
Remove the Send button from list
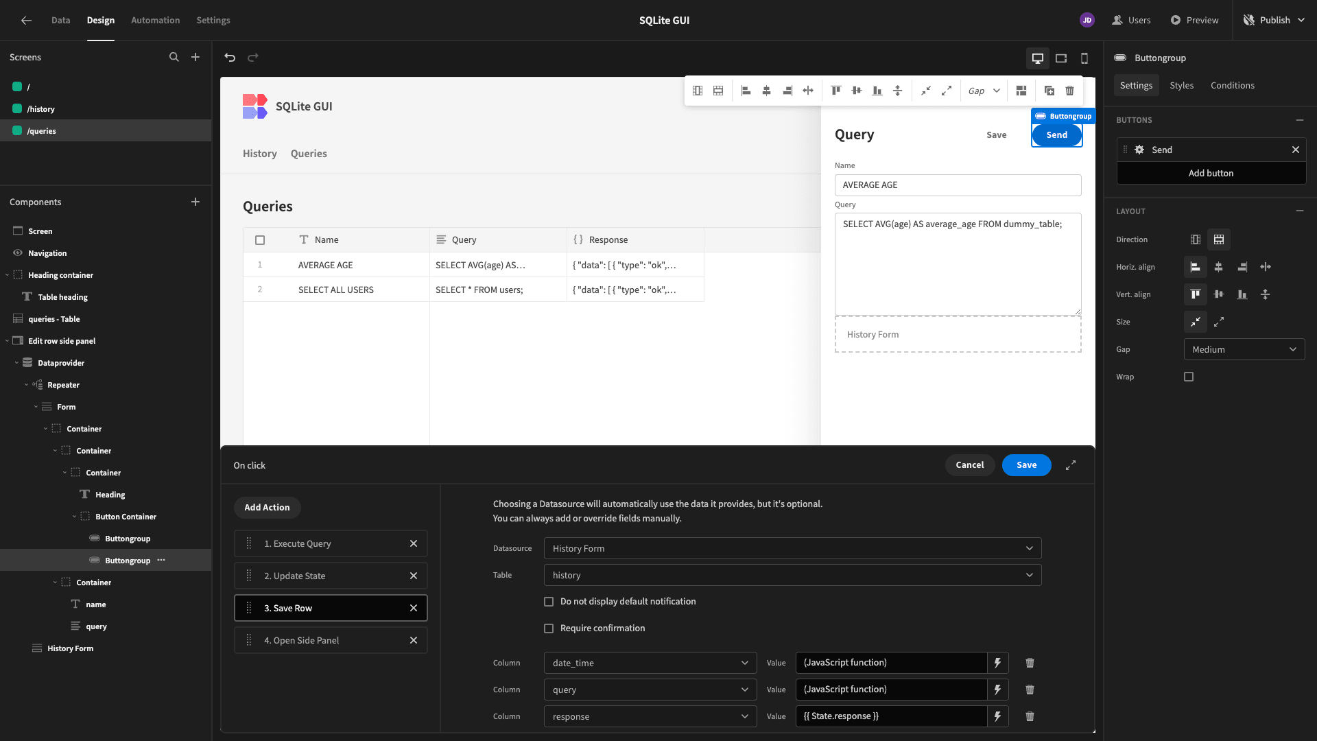pos(1296,150)
